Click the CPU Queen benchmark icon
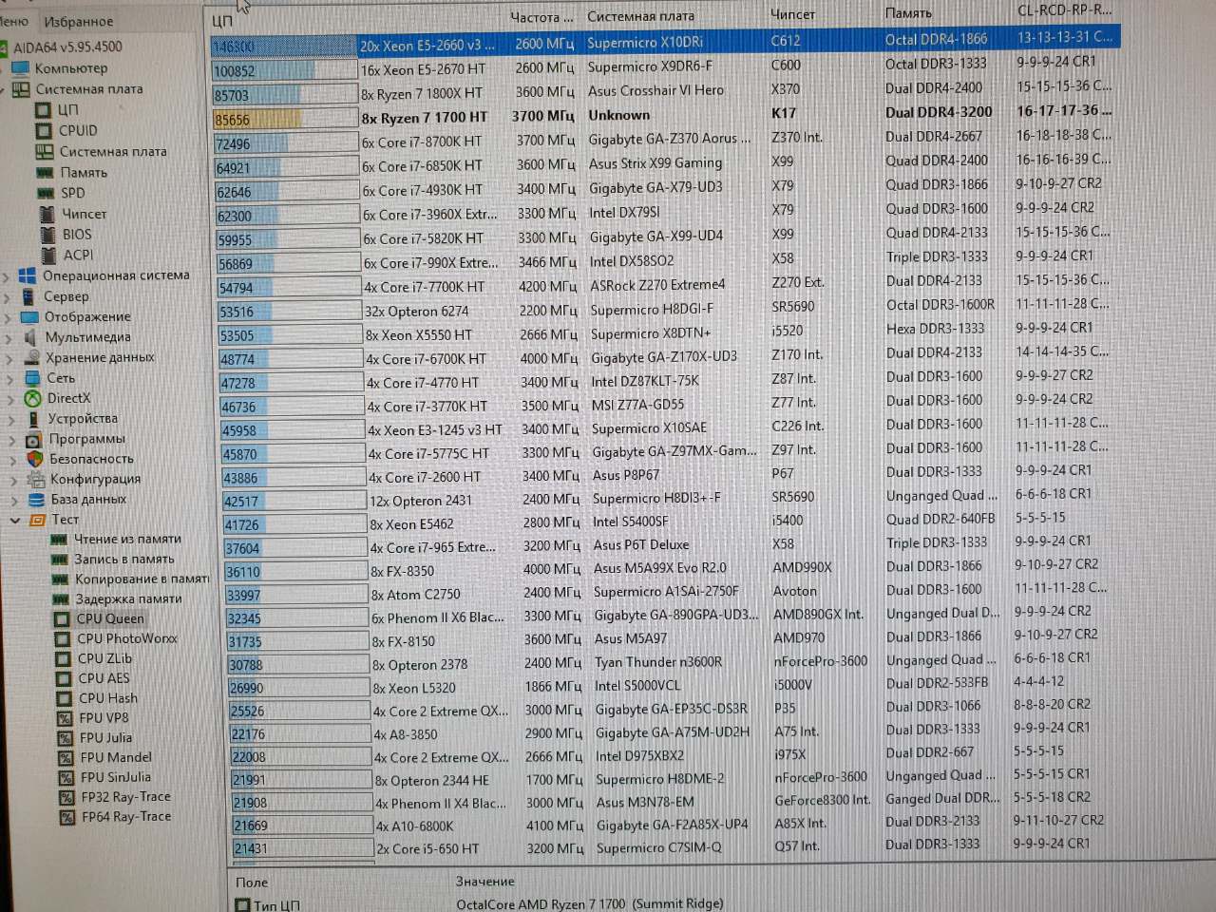This screenshot has width=1216, height=912. (62, 619)
